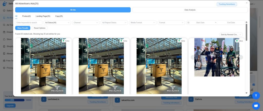
Task: Open the Format dropdown
Action: click(x=171, y=23)
